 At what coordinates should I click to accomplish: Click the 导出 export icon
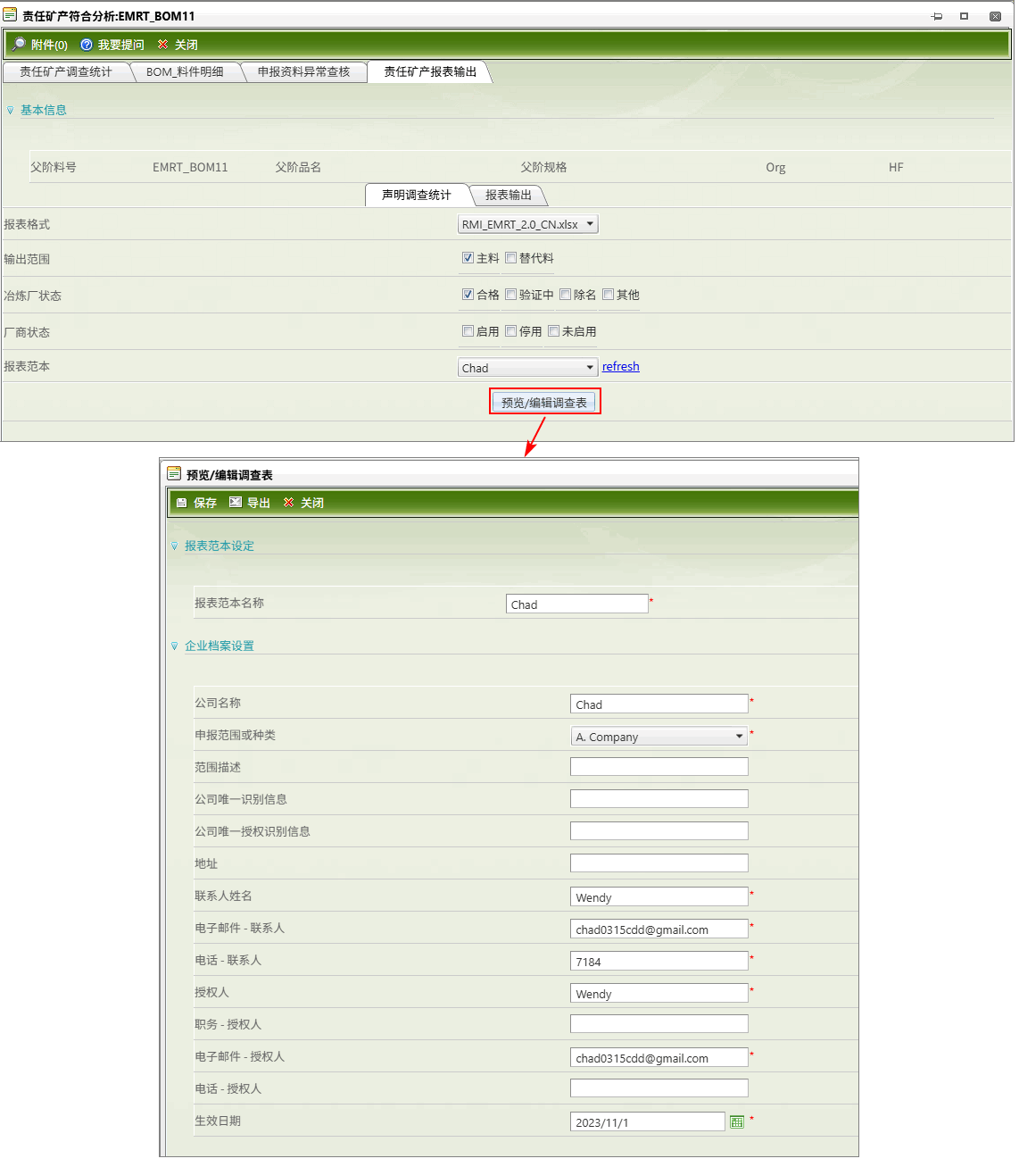[x=236, y=503]
